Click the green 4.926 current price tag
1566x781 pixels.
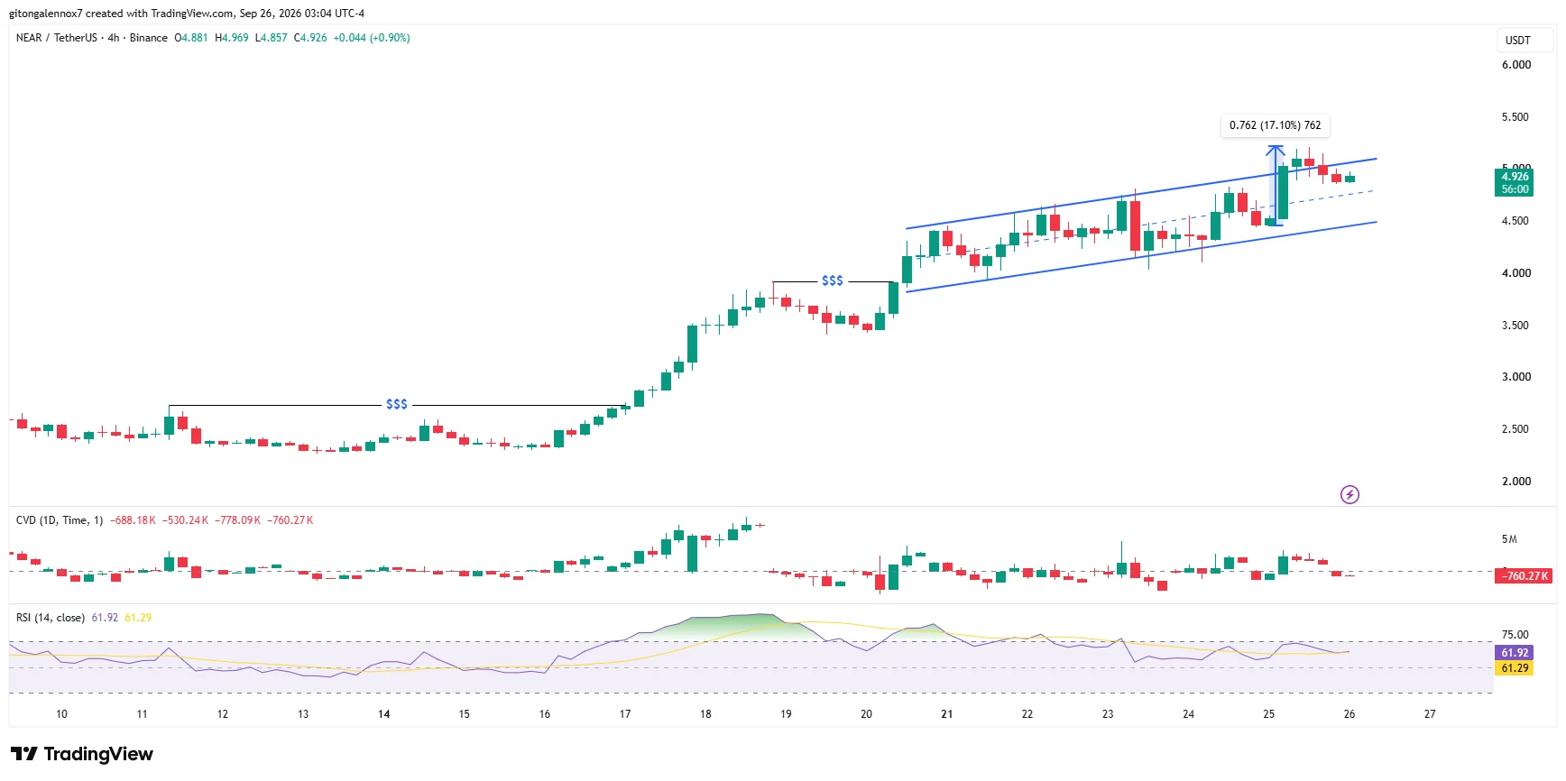[1515, 177]
